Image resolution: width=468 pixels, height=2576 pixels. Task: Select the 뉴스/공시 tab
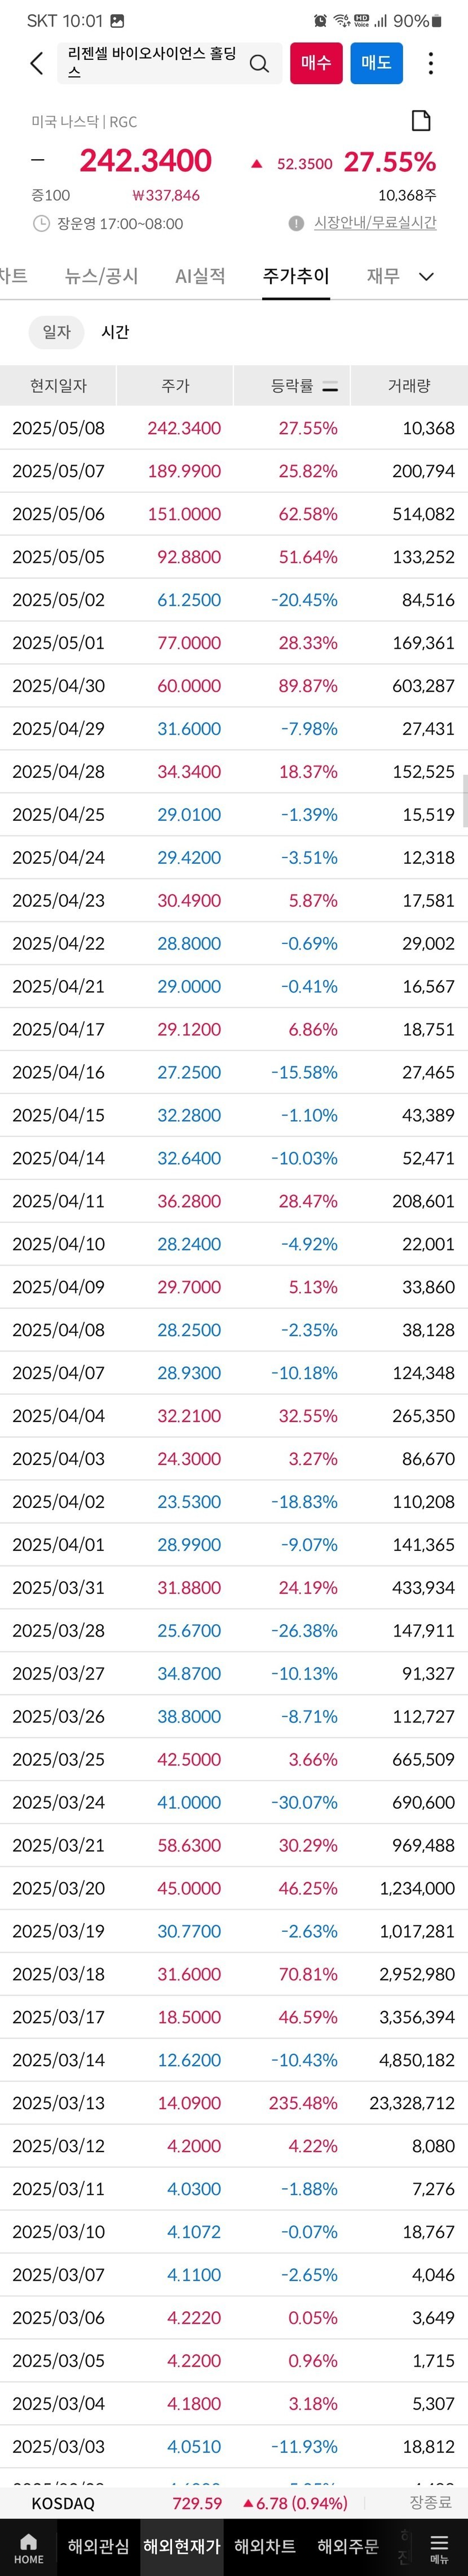[x=102, y=277]
